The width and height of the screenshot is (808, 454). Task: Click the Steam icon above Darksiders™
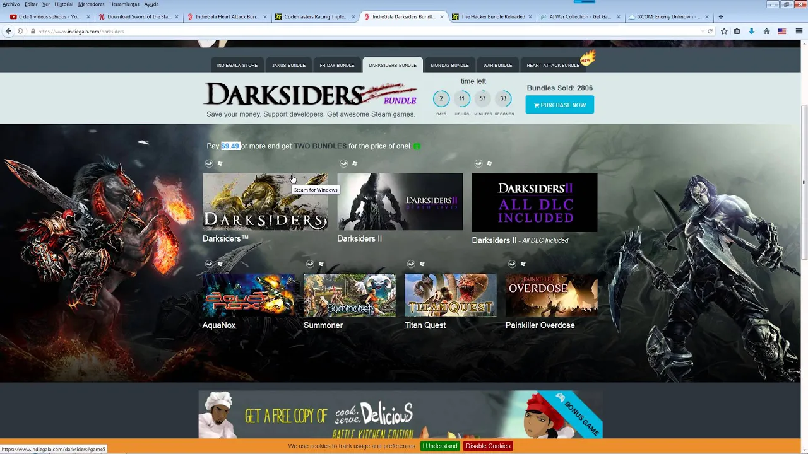coord(209,163)
